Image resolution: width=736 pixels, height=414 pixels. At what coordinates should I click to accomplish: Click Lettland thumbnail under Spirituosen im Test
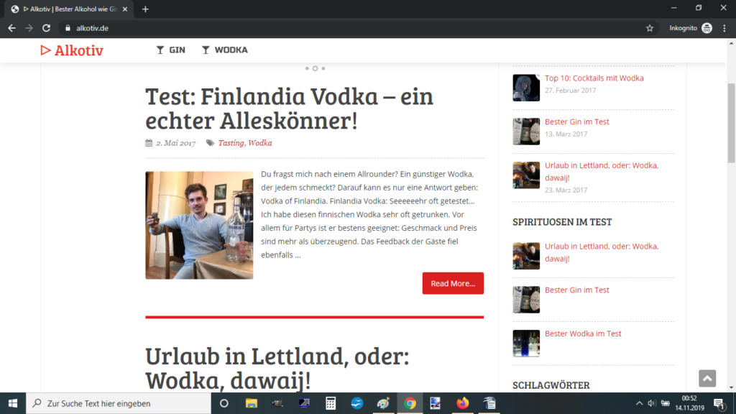pyautogui.click(x=526, y=256)
